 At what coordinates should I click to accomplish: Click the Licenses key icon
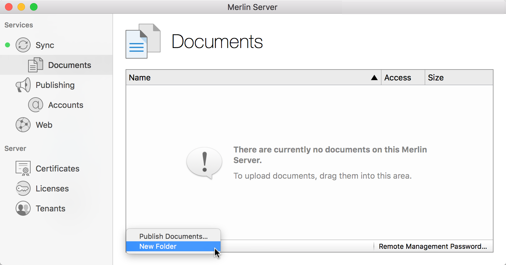(23, 188)
